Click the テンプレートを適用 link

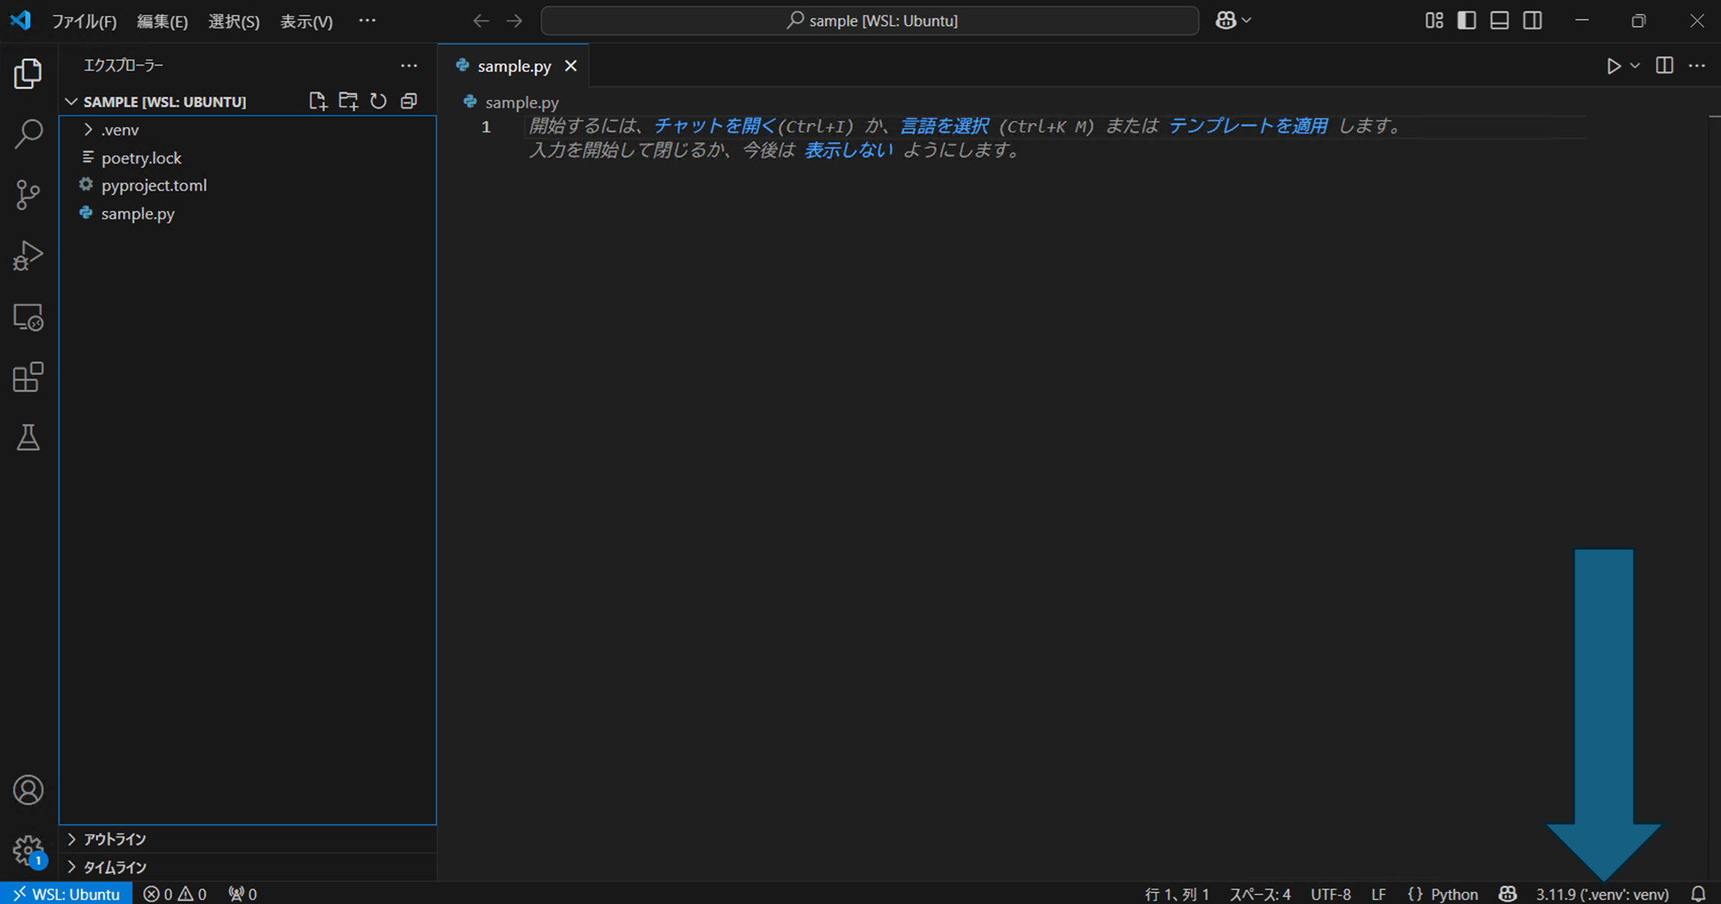coord(1248,126)
